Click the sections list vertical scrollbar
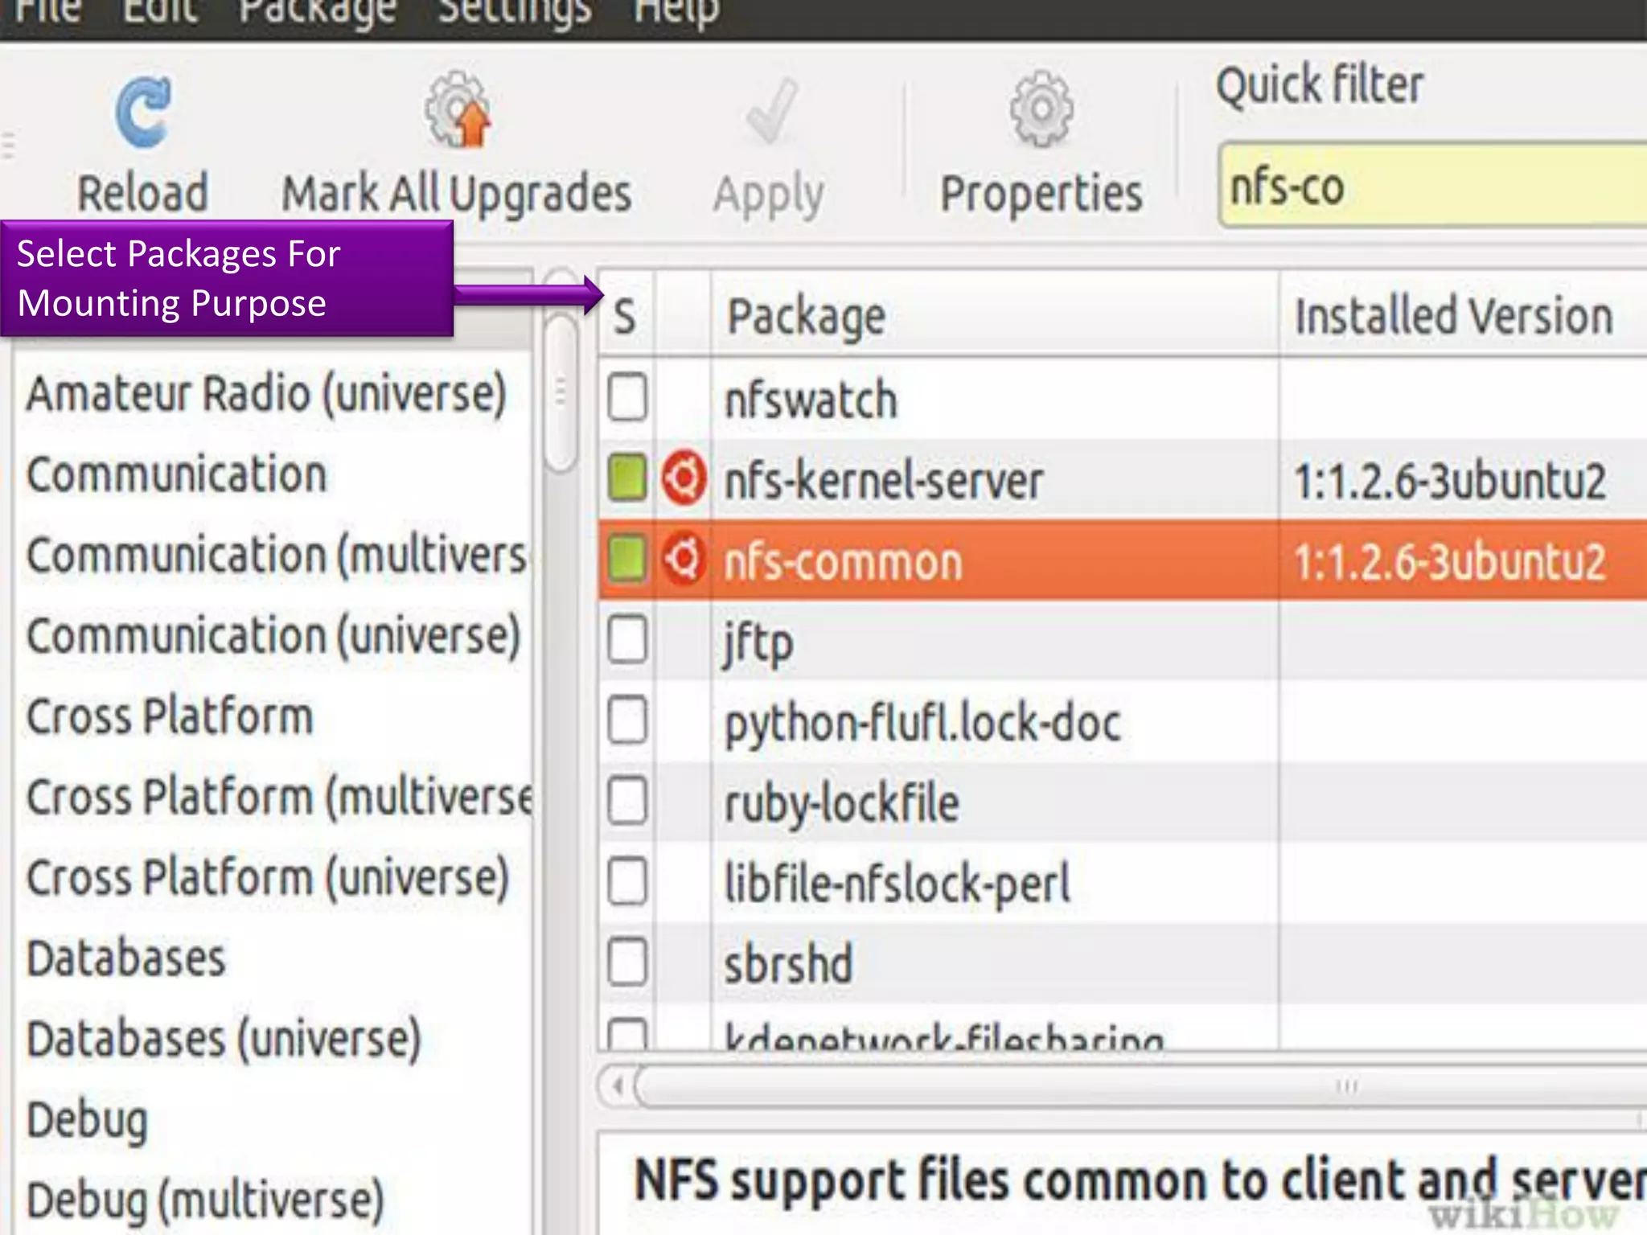 (x=561, y=393)
